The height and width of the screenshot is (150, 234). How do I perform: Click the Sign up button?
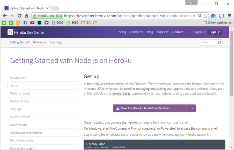[215, 32]
